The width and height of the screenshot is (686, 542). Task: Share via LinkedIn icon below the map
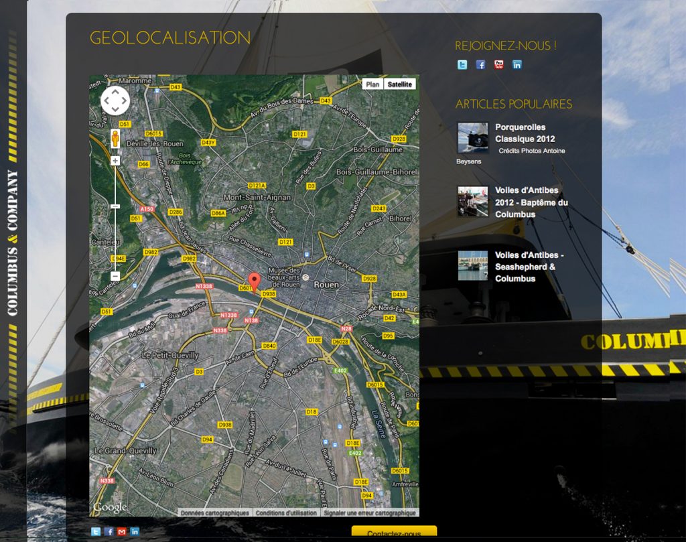coord(135,531)
